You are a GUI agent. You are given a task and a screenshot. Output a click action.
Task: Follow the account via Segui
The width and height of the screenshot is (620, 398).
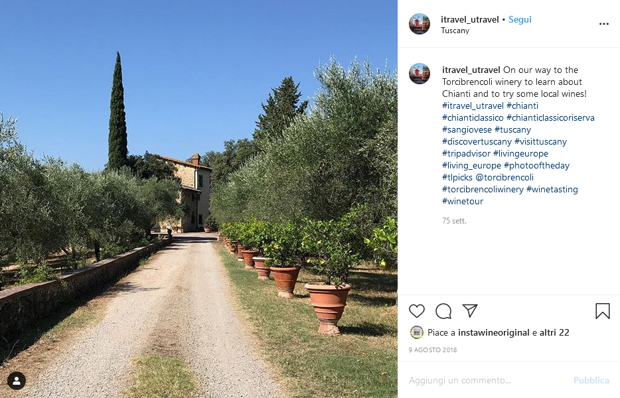coord(520,19)
